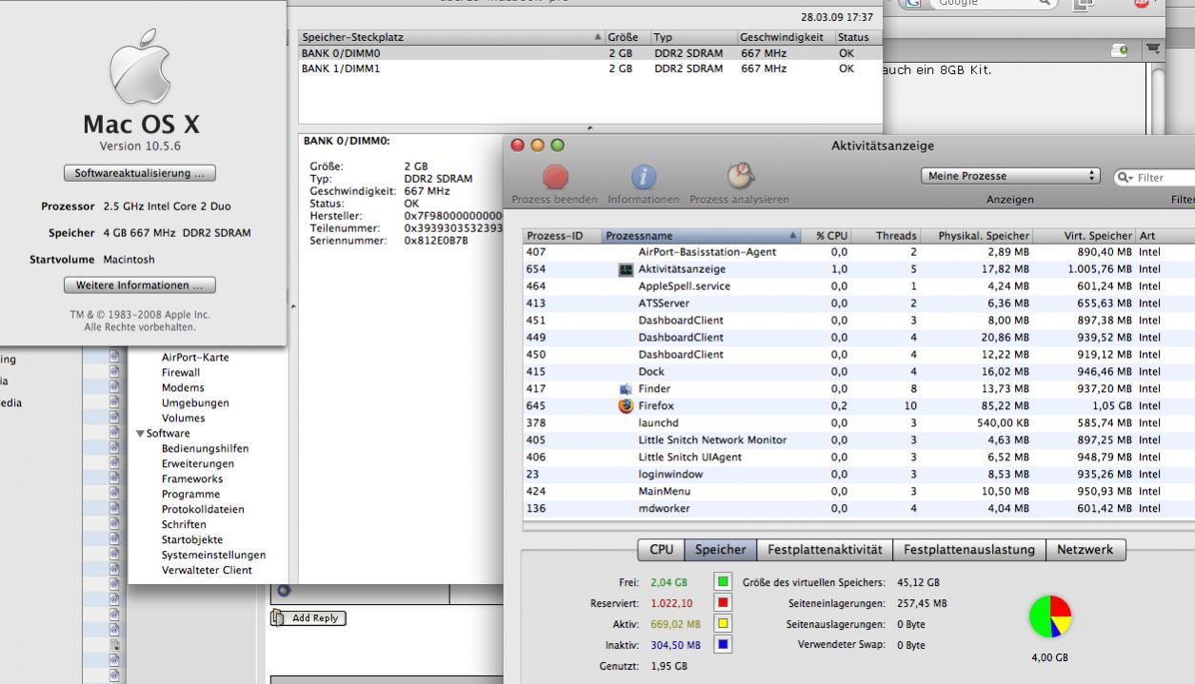Select Verwalteter Client under Software

[207, 571]
